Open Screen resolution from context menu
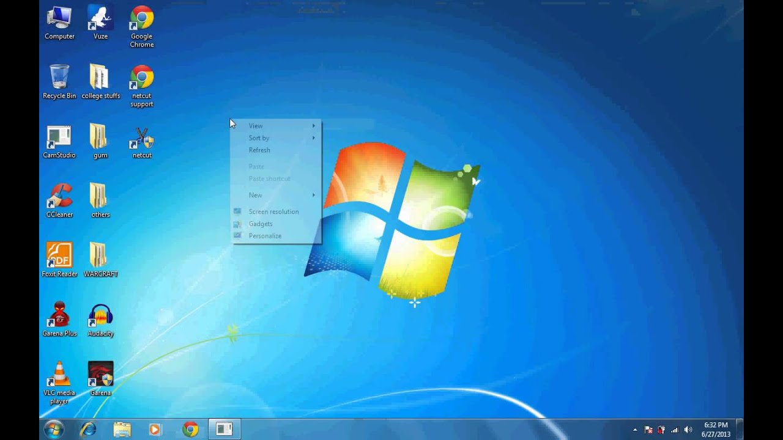783x440 pixels. 276,212
